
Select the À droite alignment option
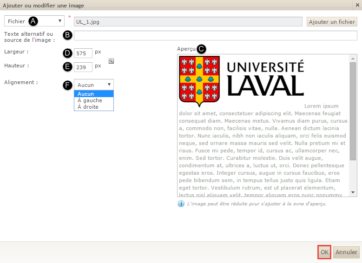pyautogui.click(x=94, y=107)
